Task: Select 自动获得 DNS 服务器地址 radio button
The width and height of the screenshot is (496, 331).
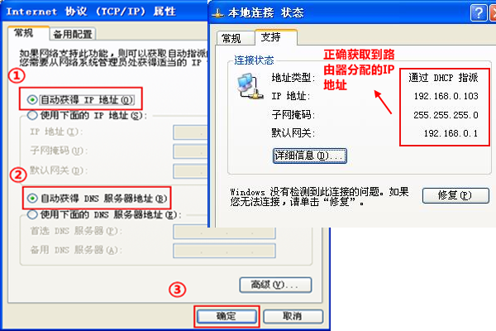Action: pos(32,199)
